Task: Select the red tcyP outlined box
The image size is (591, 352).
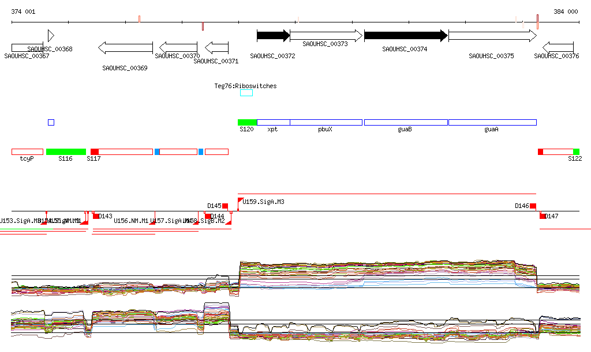Action: (27, 152)
